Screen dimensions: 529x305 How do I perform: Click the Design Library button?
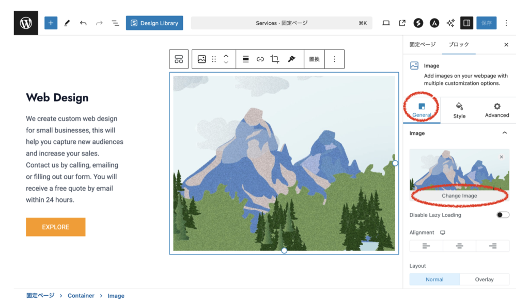tap(154, 23)
